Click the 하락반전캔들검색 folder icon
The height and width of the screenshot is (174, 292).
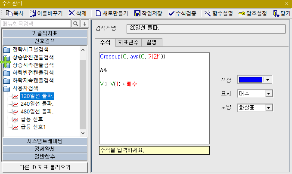point(7,73)
